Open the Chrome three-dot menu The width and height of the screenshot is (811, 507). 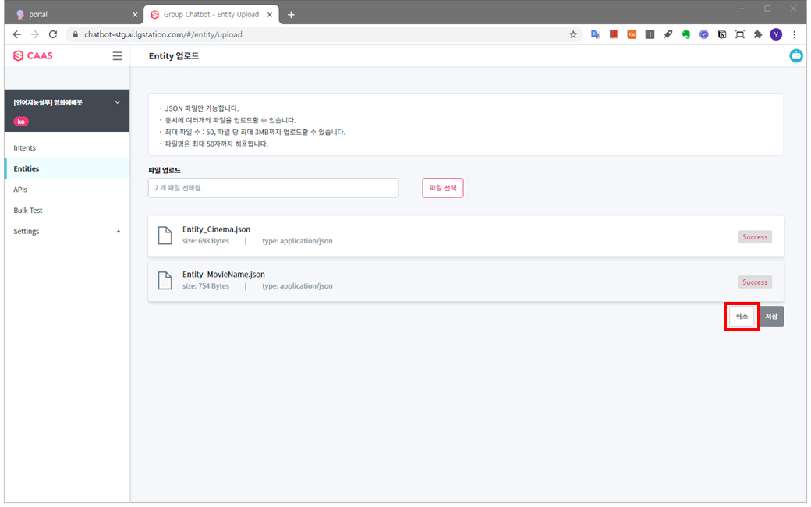[x=795, y=34]
